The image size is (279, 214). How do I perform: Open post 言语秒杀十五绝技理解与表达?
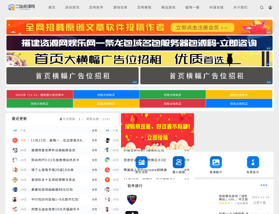point(53,180)
